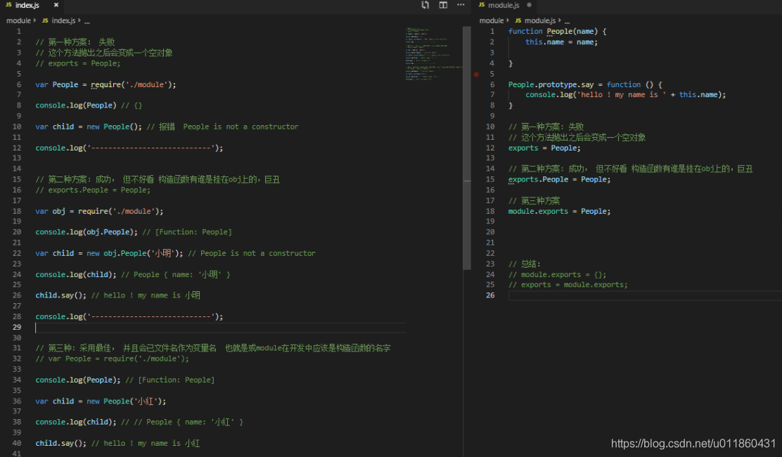
Task: Split the editor with the split icon
Action: [443, 5]
